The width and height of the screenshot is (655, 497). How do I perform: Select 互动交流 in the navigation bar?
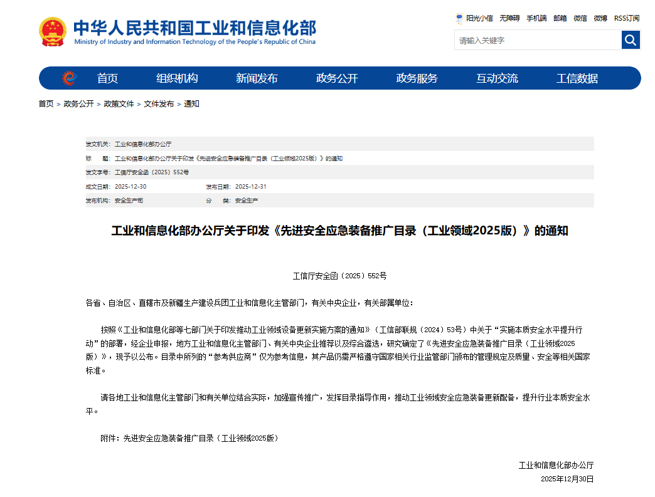click(x=496, y=78)
